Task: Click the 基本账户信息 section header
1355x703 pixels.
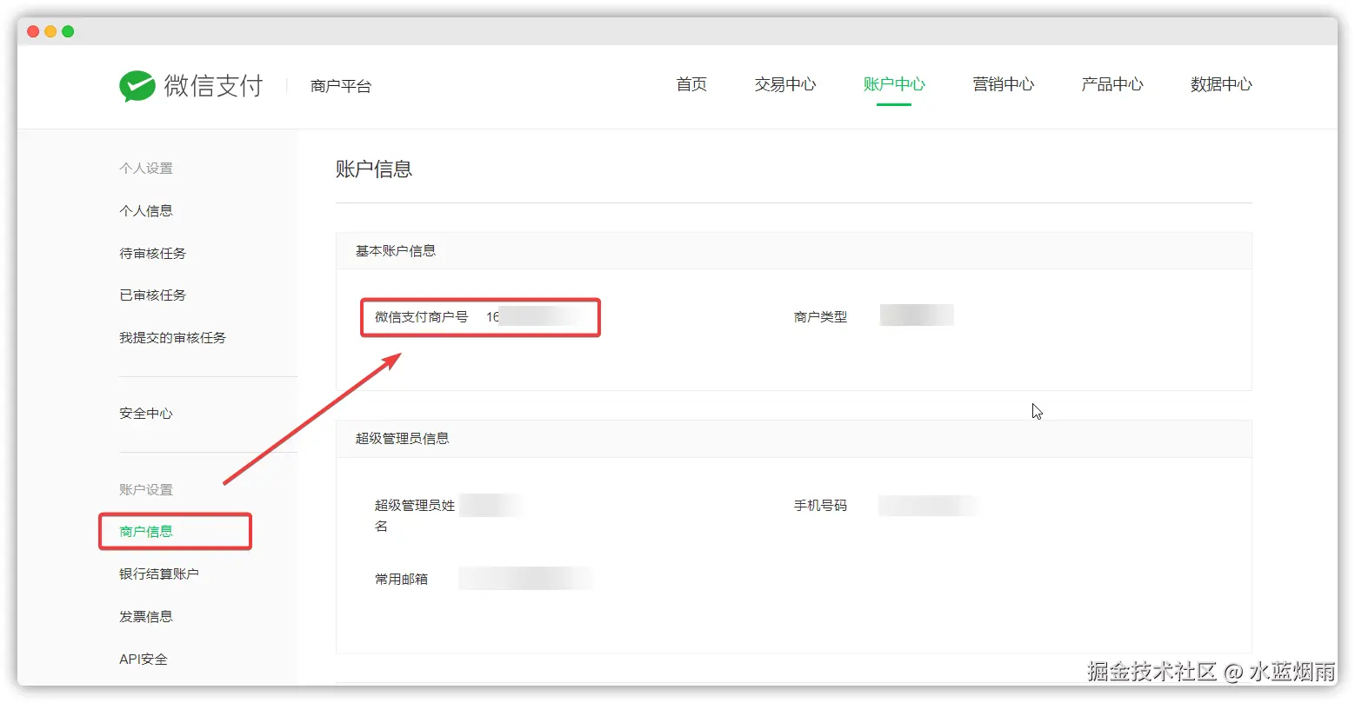Action: coord(396,251)
